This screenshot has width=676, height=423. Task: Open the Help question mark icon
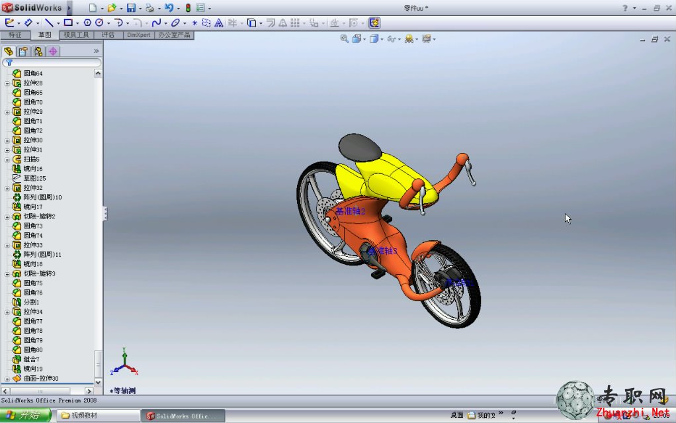pyautogui.click(x=624, y=8)
